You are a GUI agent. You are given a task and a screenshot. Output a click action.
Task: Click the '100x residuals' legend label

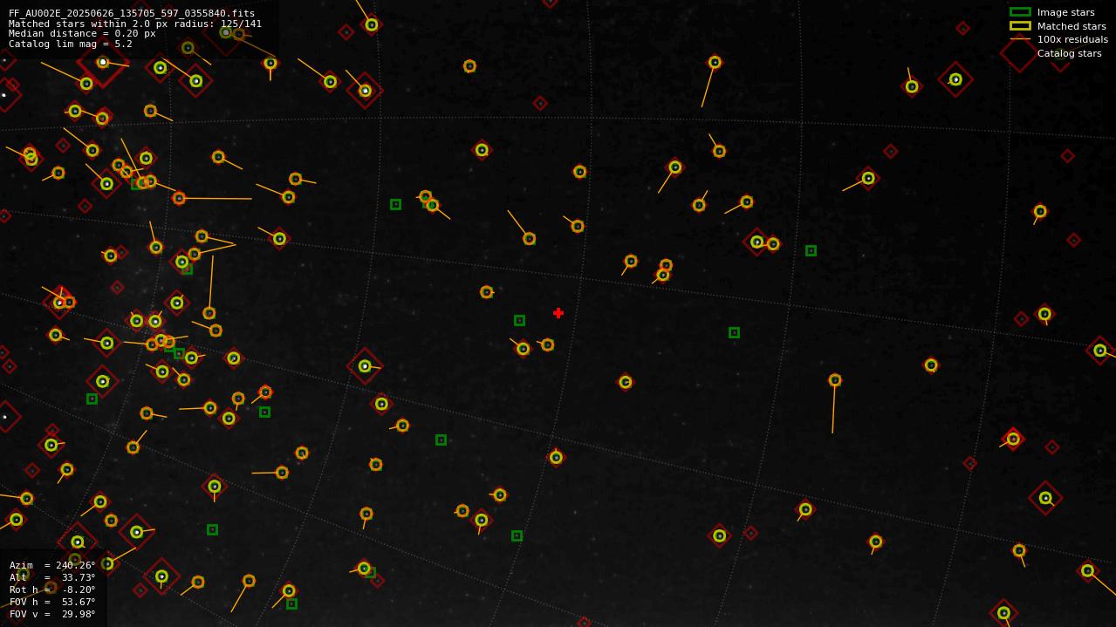point(1072,39)
